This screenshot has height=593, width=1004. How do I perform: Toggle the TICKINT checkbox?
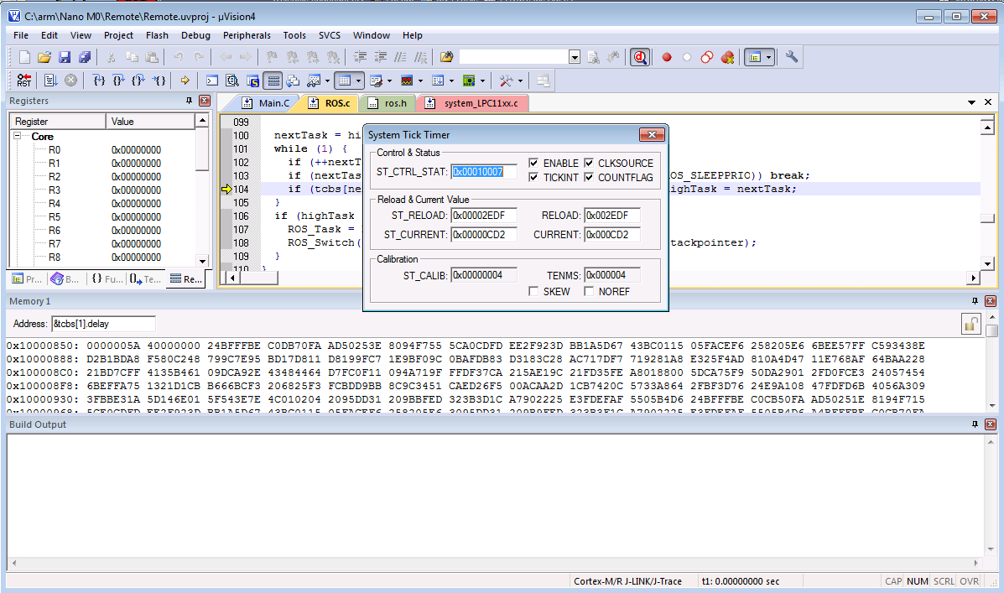point(533,177)
